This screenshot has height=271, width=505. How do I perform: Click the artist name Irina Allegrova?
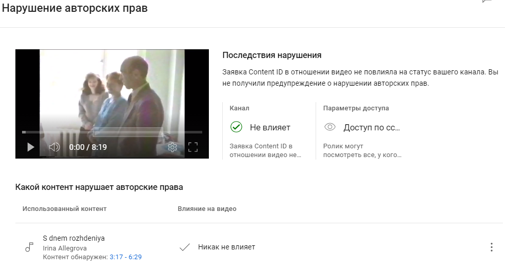(x=65, y=248)
